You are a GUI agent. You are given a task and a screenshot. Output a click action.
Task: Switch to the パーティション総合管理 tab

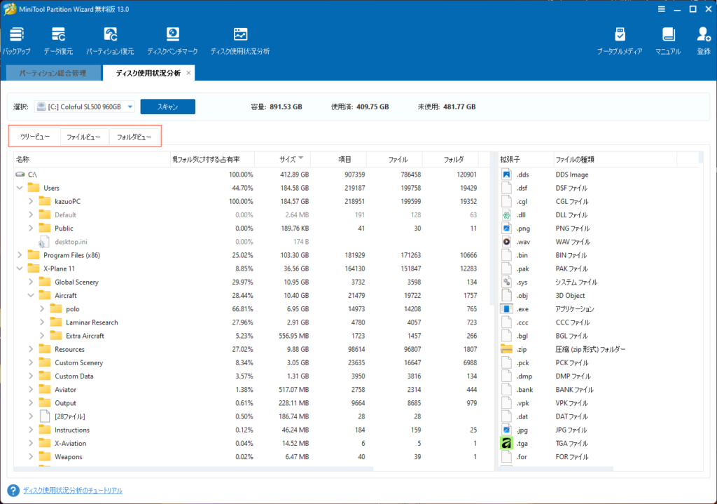[x=53, y=73]
